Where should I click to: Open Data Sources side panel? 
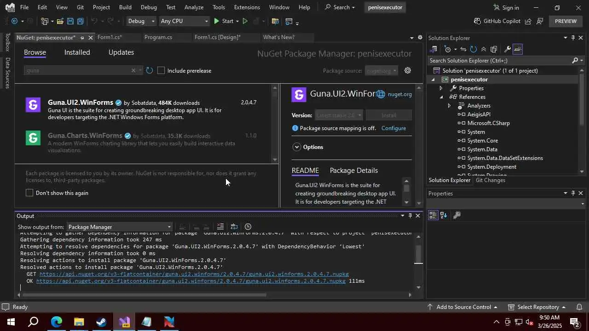(7, 73)
